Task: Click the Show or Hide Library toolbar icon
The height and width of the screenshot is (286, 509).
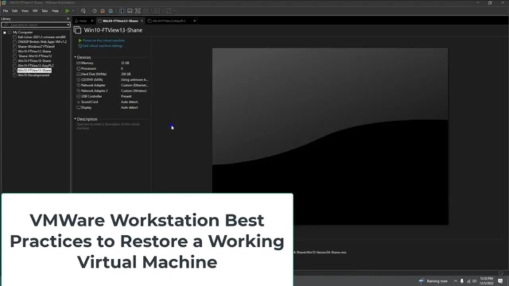Action: click(x=121, y=11)
